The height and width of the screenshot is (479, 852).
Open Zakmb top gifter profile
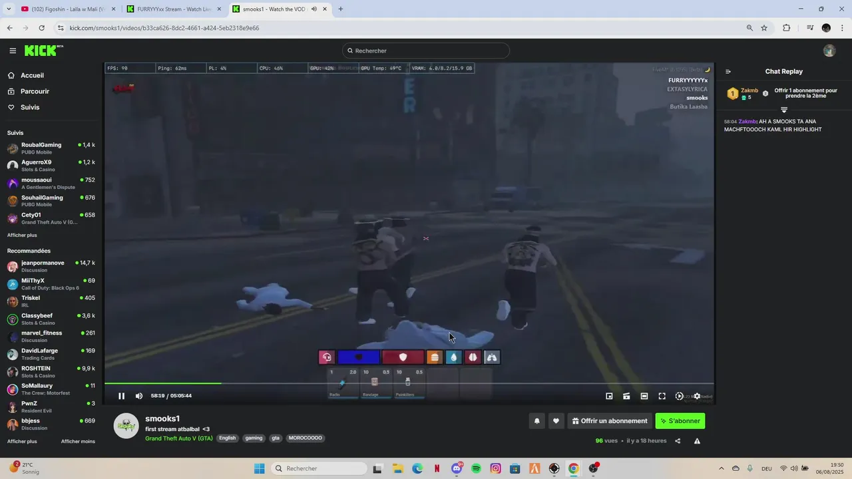pos(749,90)
